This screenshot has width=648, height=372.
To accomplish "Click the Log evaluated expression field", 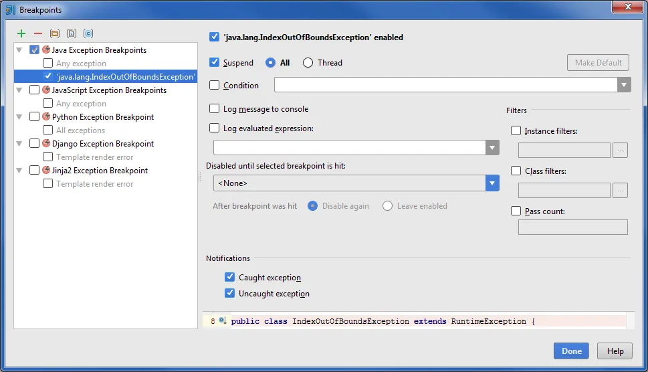I will [350, 148].
